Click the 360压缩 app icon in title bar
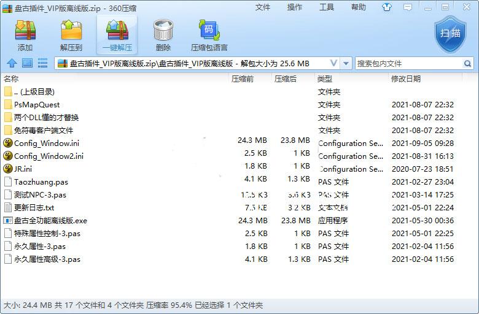 click(7, 8)
